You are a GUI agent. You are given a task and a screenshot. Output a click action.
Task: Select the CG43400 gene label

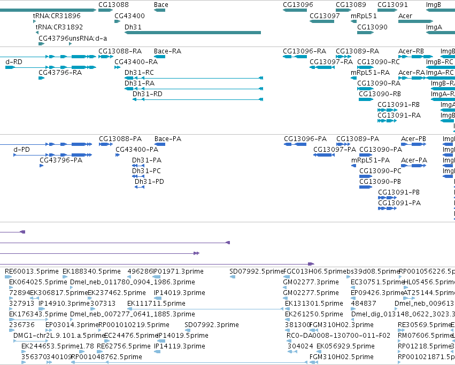[x=129, y=15]
